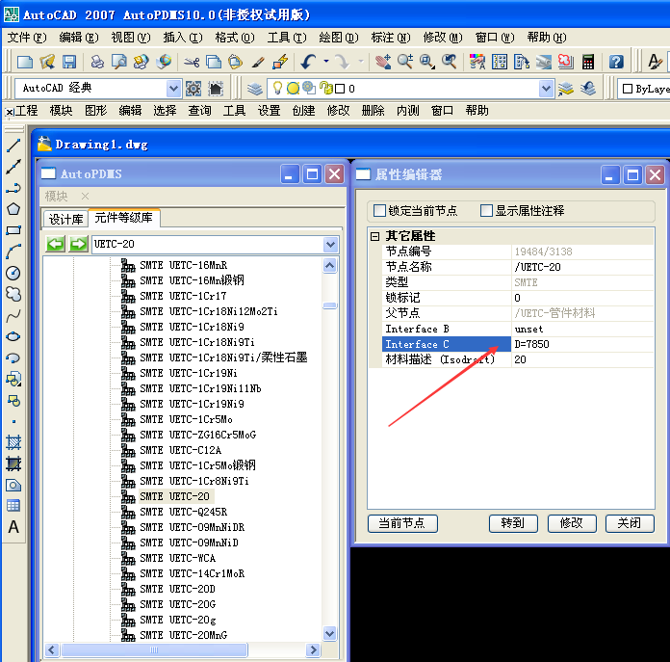Image resolution: width=670 pixels, height=662 pixels.
Task: Open the 文件(F) menu
Action: [27, 38]
